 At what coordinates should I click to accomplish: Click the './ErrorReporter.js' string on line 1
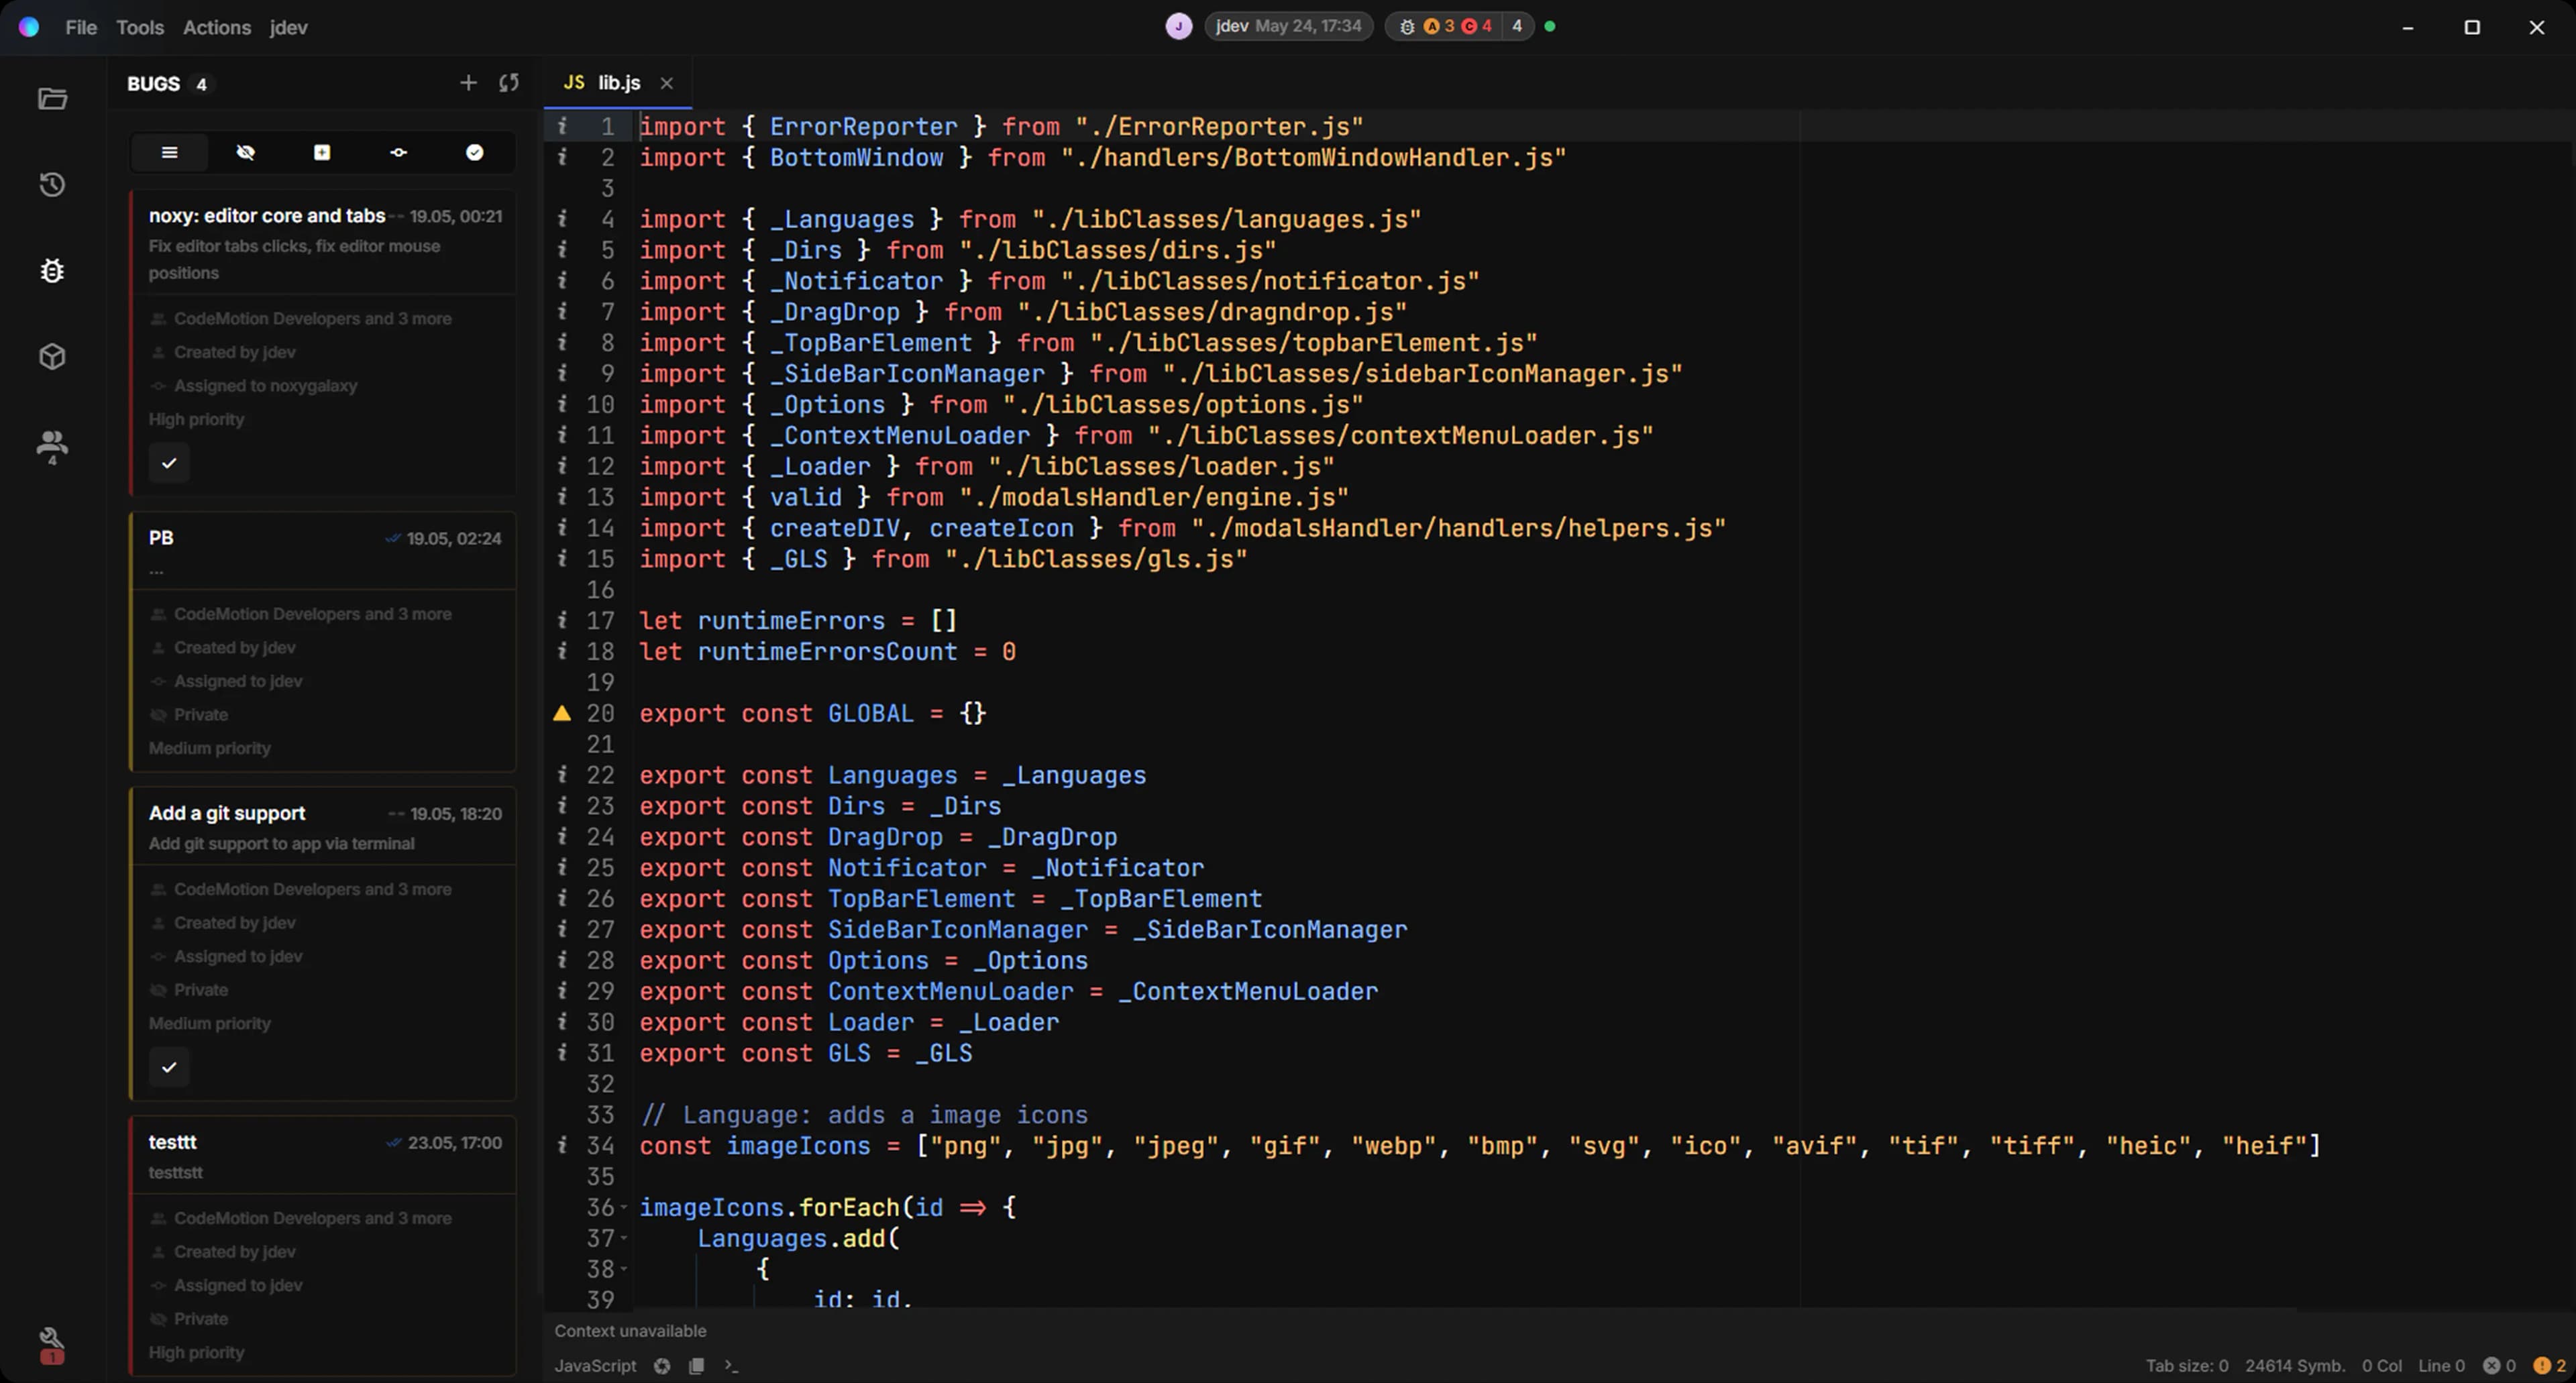click(1219, 126)
